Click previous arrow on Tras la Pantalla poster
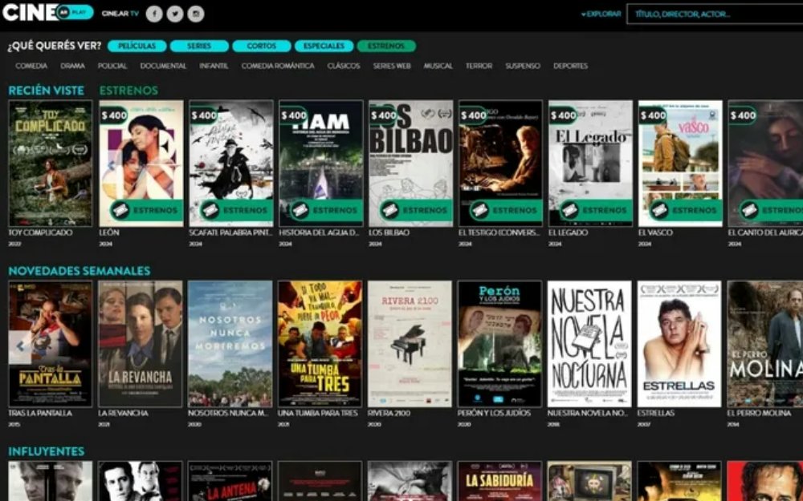 [x=20, y=347]
